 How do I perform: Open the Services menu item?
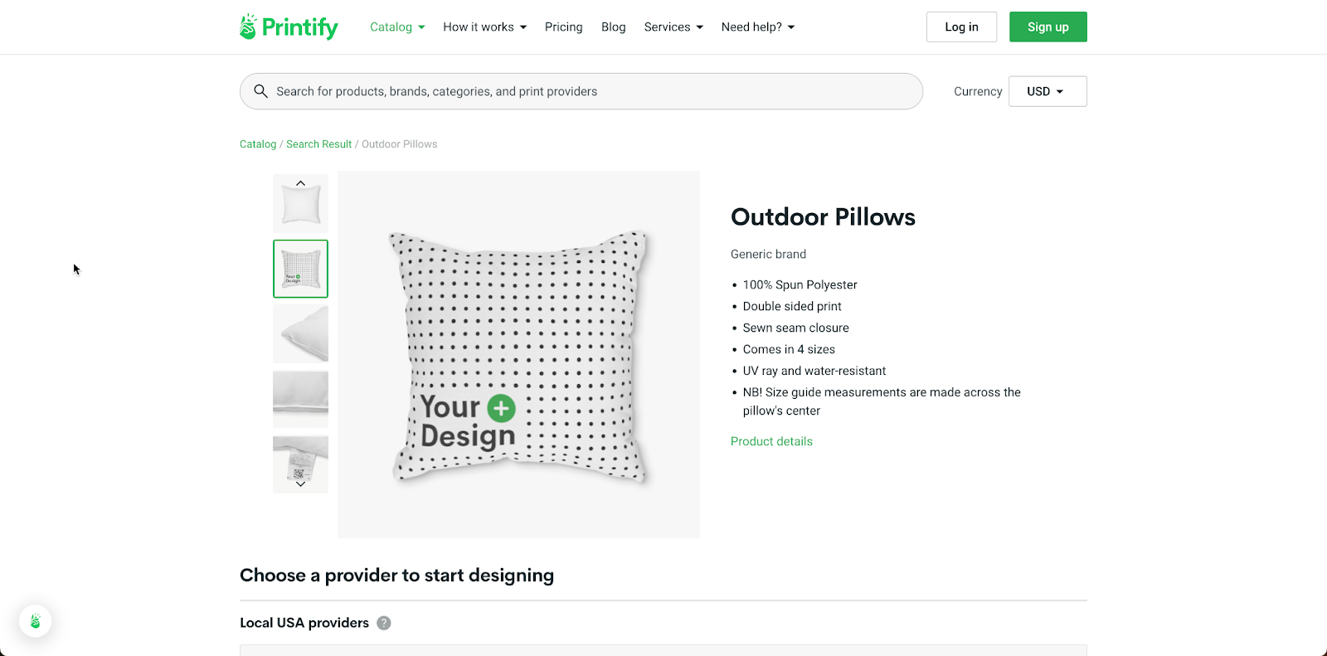[672, 27]
